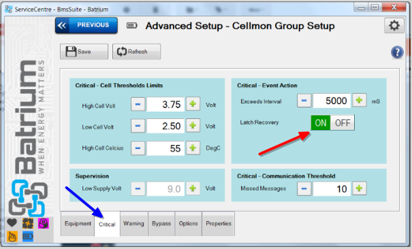Screen dimensions: 412x249
Task: Click the orange puzzle icon in sidebar
Action: (x=28, y=223)
